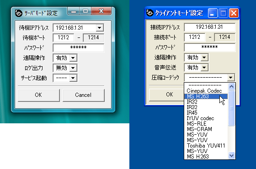Screen dimensions: 256x169
Task: Click the standby port 1214 field in server window
Action: 93,37
